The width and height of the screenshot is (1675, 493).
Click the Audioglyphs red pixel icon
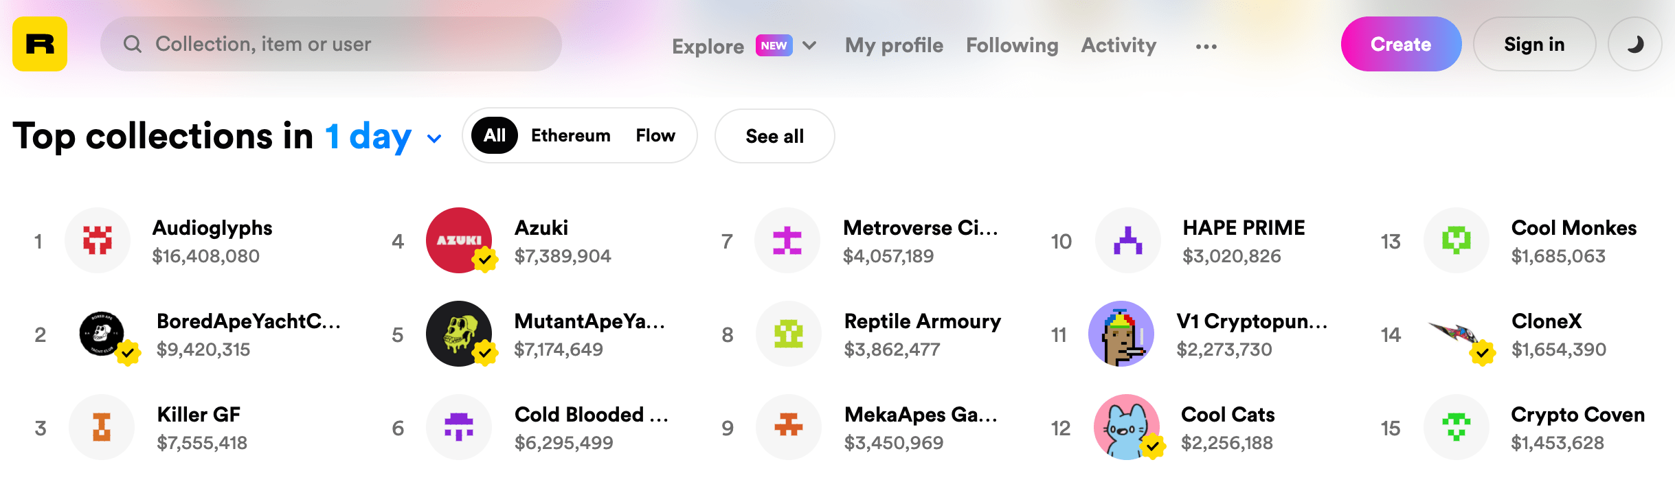pyautogui.click(x=98, y=240)
